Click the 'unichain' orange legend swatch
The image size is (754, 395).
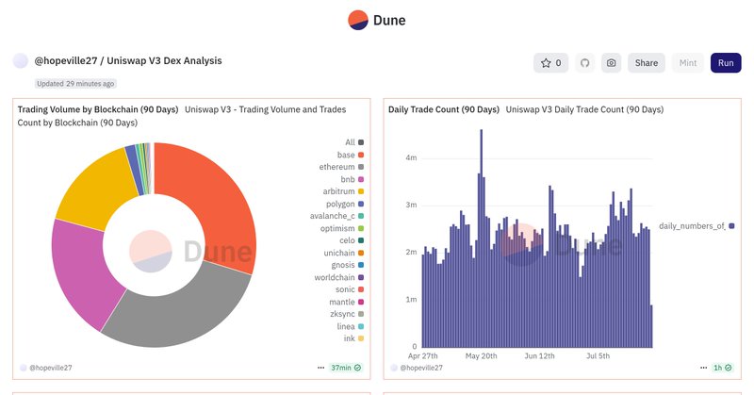[x=361, y=253]
